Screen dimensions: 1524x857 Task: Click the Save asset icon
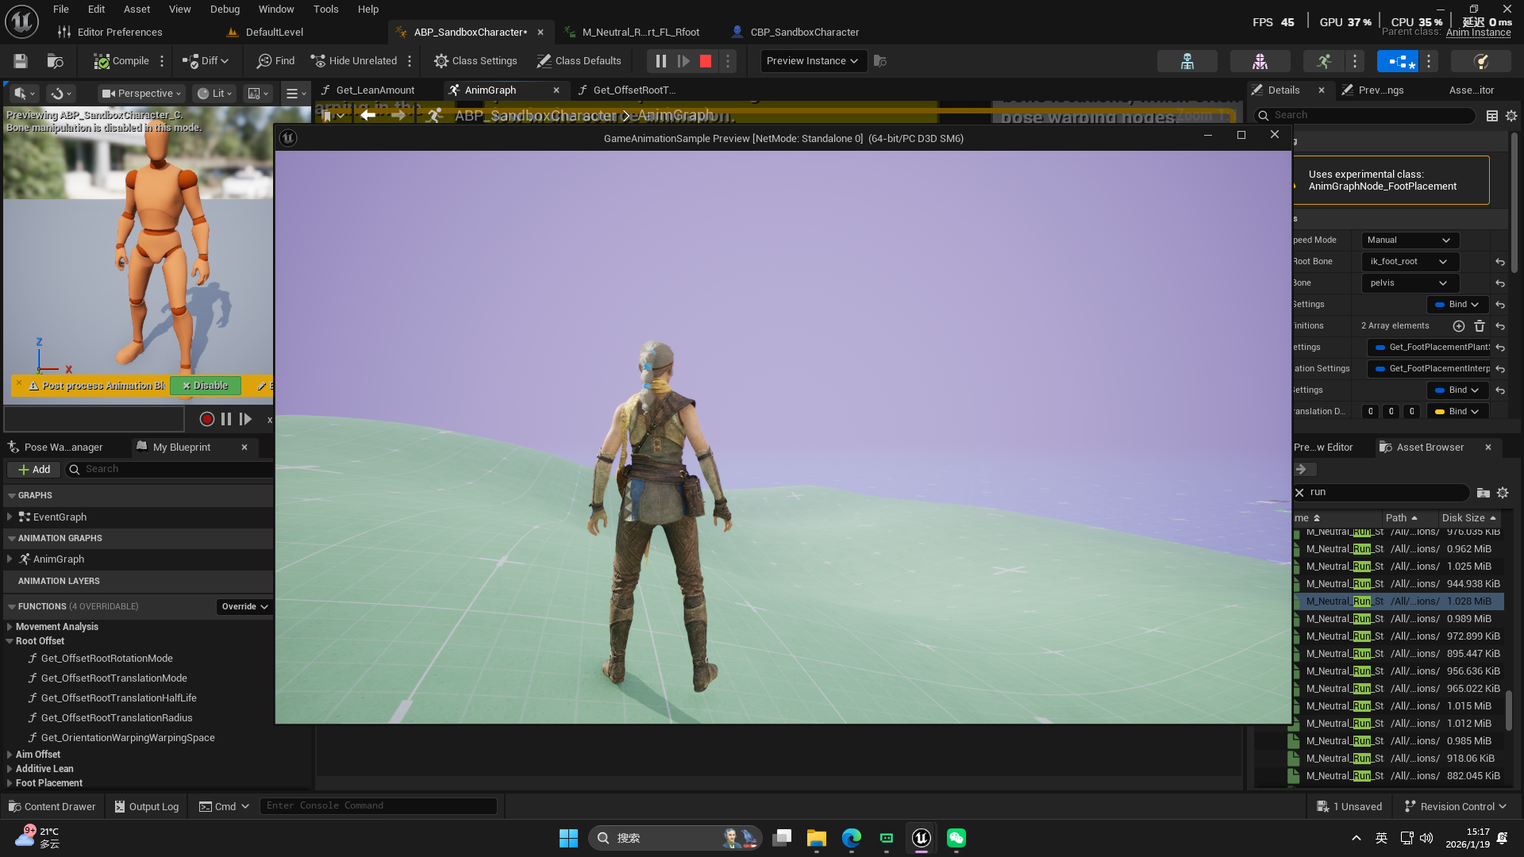coord(21,61)
